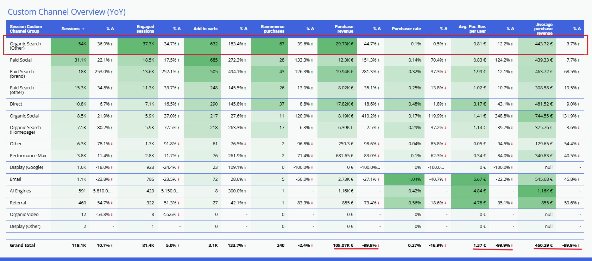Select the Purchase revenue column header
The image size is (592, 261).
click(x=344, y=29)
